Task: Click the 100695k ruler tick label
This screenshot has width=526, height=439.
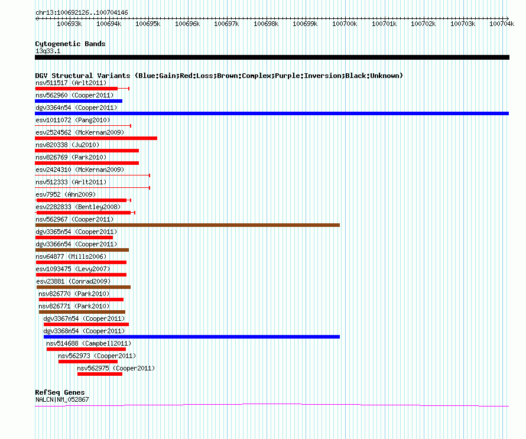Action: click(x=148, y=24)
